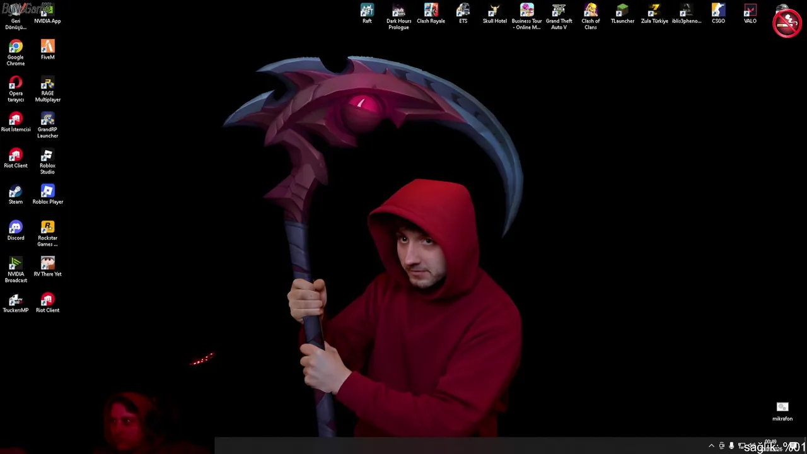Open the Opera tarayıcı browser icon
This screenshot has height=454, width=807.
pyautogui.click(x=16, y=89)
